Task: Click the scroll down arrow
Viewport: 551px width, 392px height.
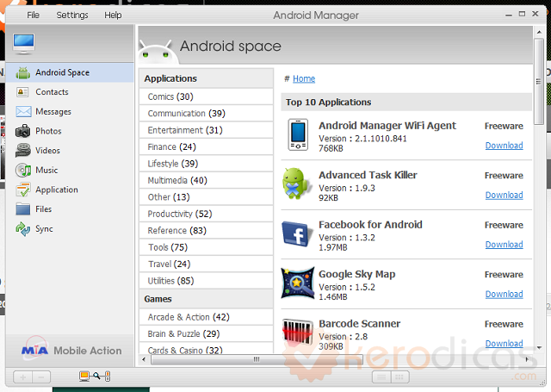Action: 539,348
